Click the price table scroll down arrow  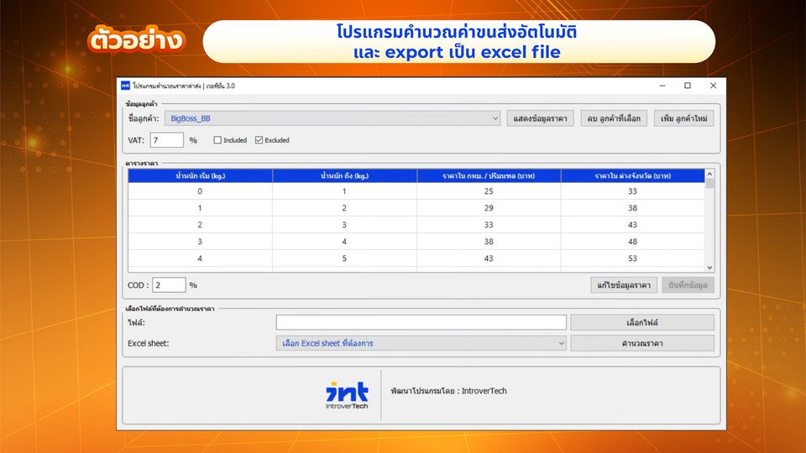710,268
